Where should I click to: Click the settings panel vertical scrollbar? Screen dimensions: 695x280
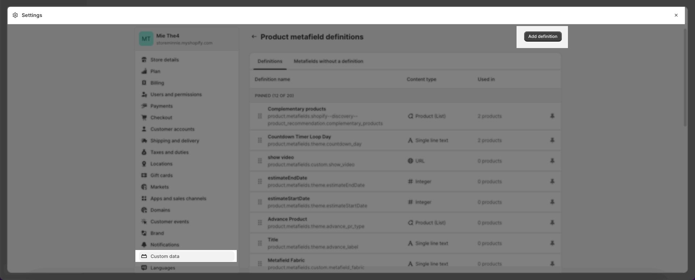click(x=685, y=78)
